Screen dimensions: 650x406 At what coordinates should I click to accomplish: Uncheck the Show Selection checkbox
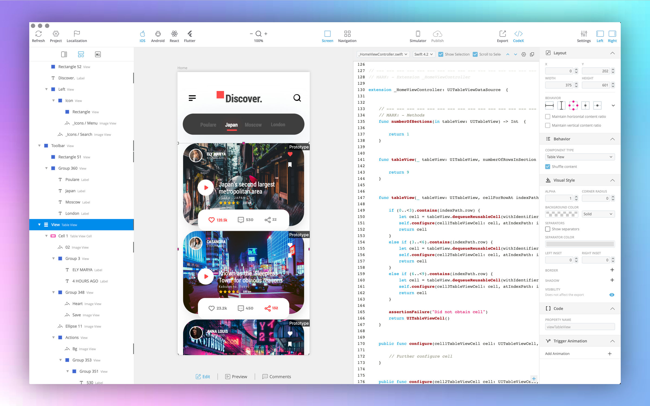click(441, 54)
